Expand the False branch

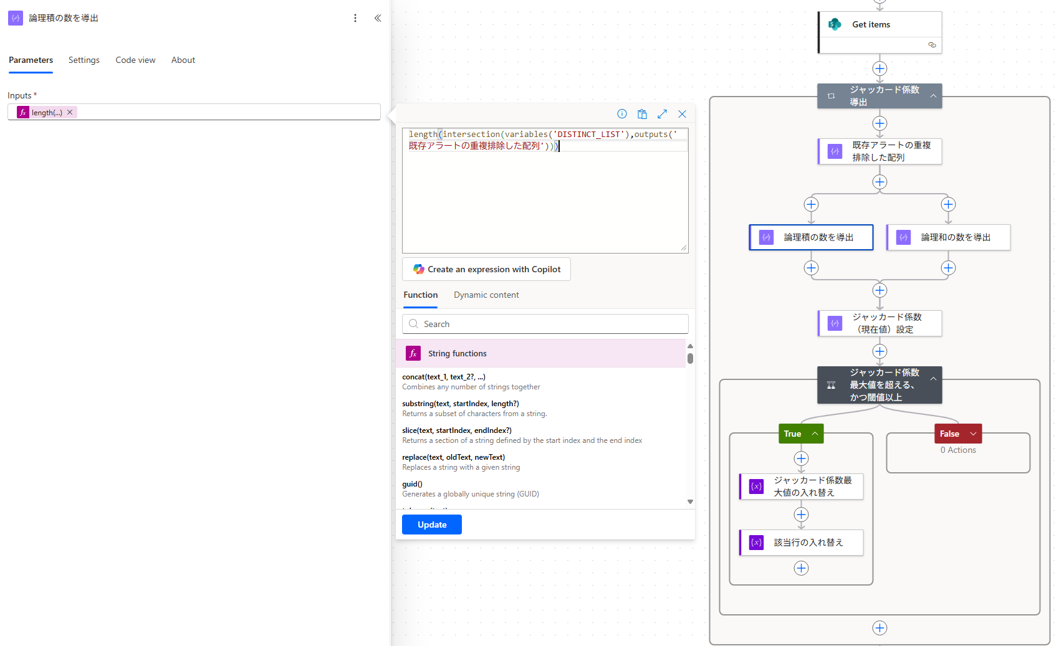point(973,434)
